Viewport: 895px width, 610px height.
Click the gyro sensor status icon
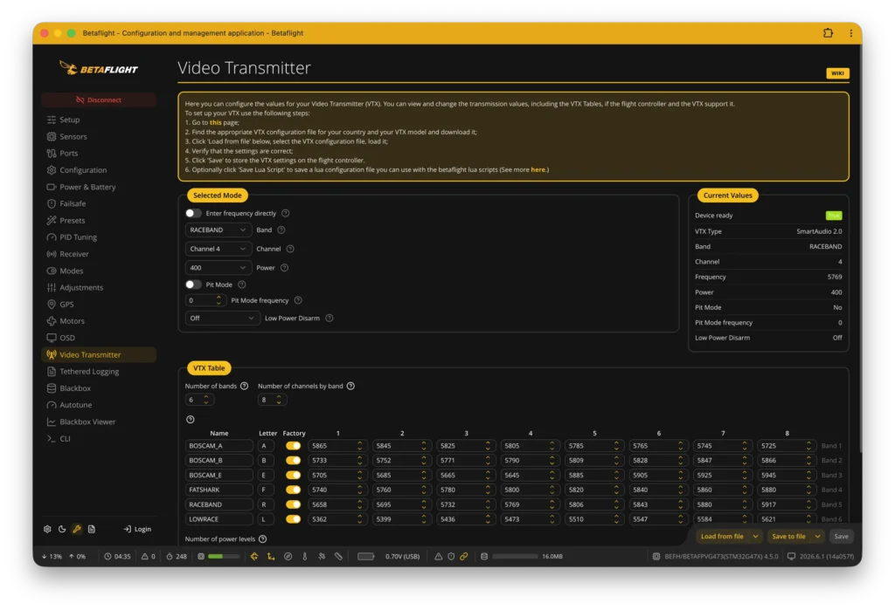pyautogui.click(x=254, y=557)
